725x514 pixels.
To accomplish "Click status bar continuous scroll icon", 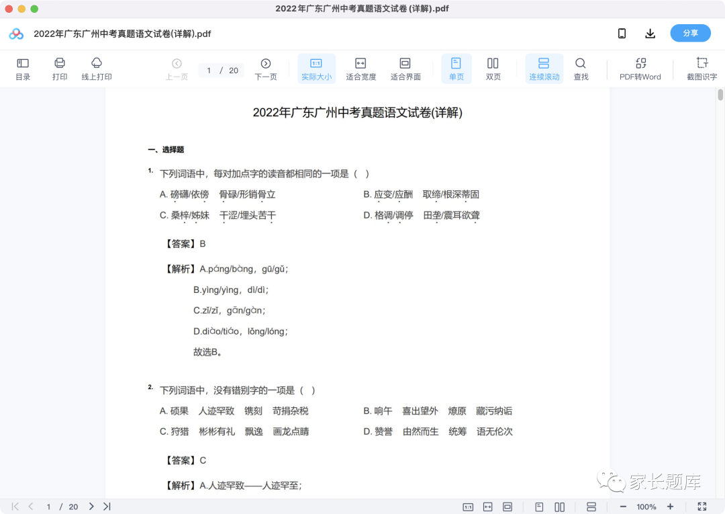I will (591, 507).
